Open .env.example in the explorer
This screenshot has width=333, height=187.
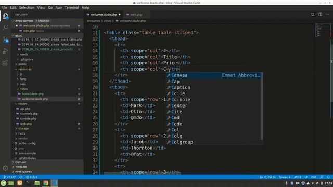[27, 153]
